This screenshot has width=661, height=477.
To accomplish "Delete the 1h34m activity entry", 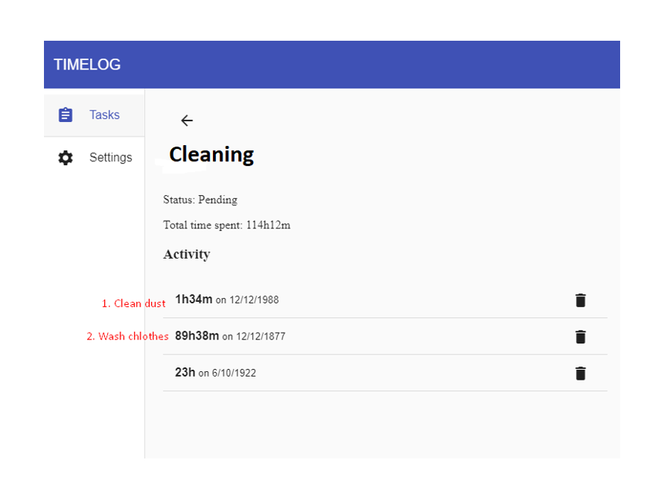I will [581, 300].
